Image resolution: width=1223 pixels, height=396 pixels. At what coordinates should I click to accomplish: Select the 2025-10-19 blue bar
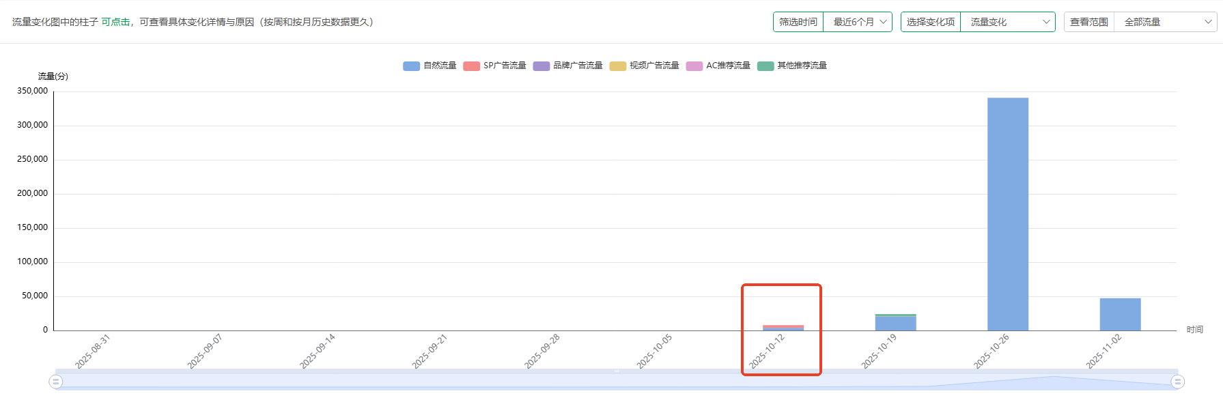tap(895, 324)
